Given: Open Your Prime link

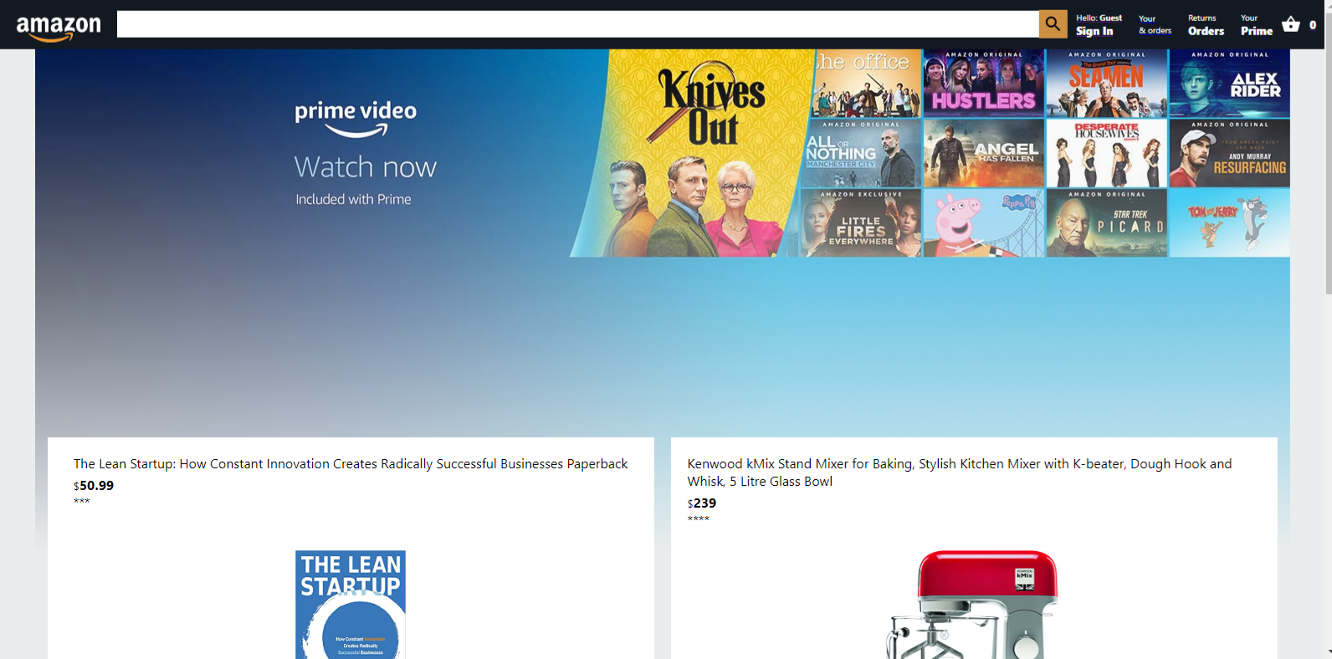Looking at the screenshot, I should (x=1256, y=24).
